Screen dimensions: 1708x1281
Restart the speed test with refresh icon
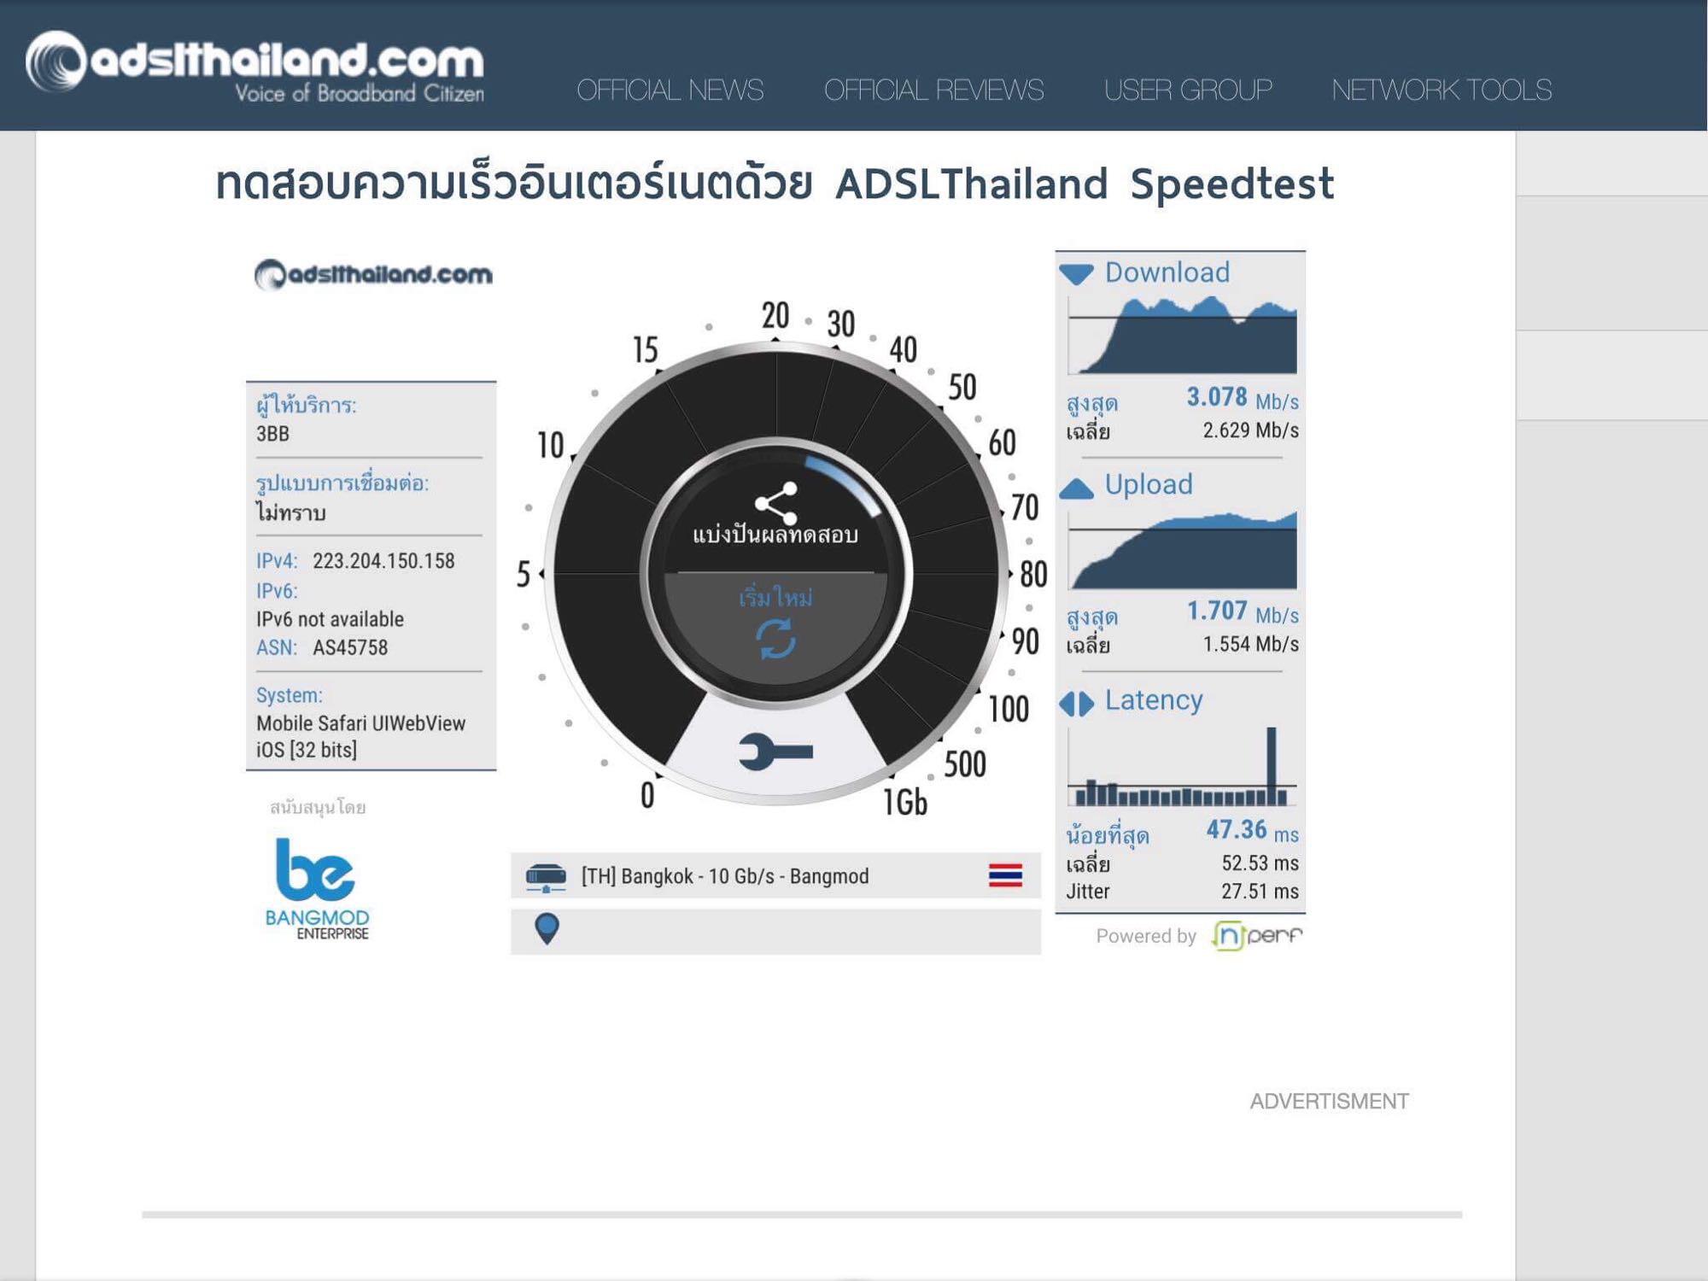(x=775, y=639)
